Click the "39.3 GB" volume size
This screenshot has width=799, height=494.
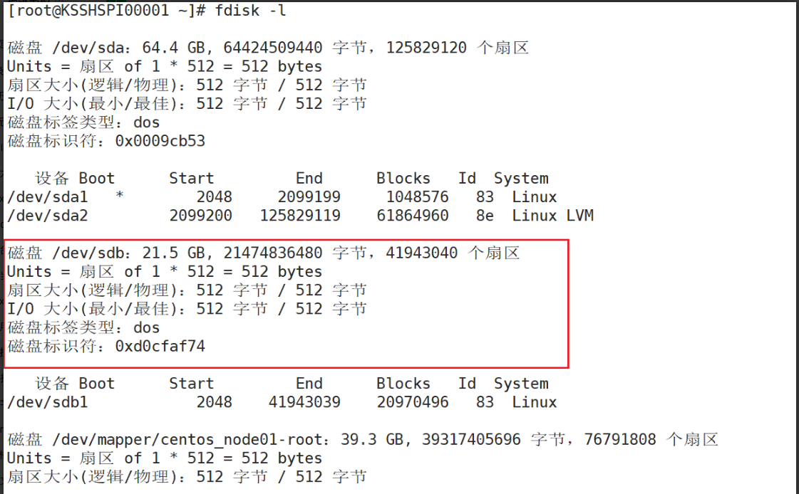click(x=372, y=440)
